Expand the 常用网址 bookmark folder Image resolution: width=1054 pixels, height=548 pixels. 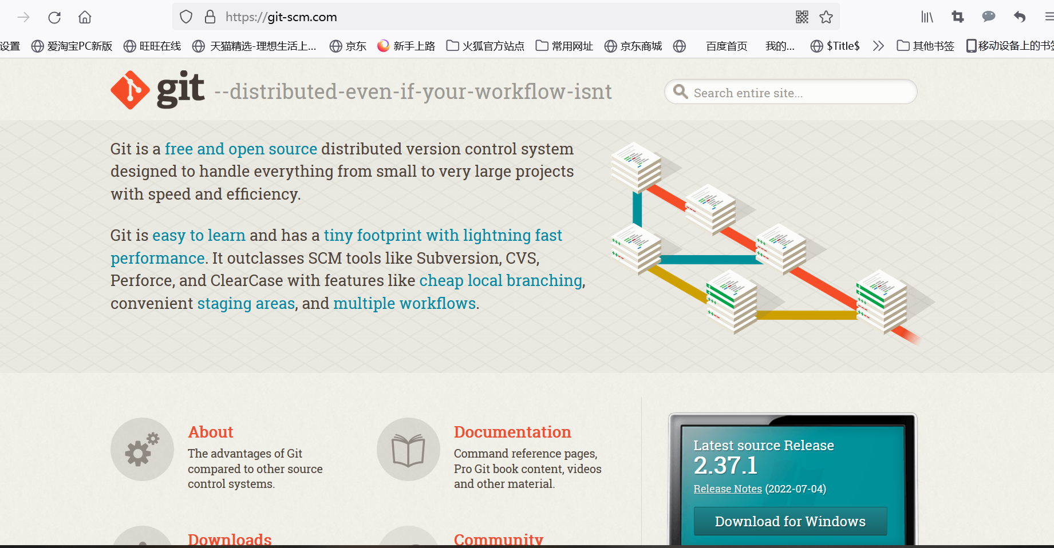(x=564, y=46)
